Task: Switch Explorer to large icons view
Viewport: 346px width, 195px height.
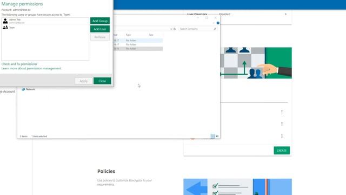Action: pos(217,136)
